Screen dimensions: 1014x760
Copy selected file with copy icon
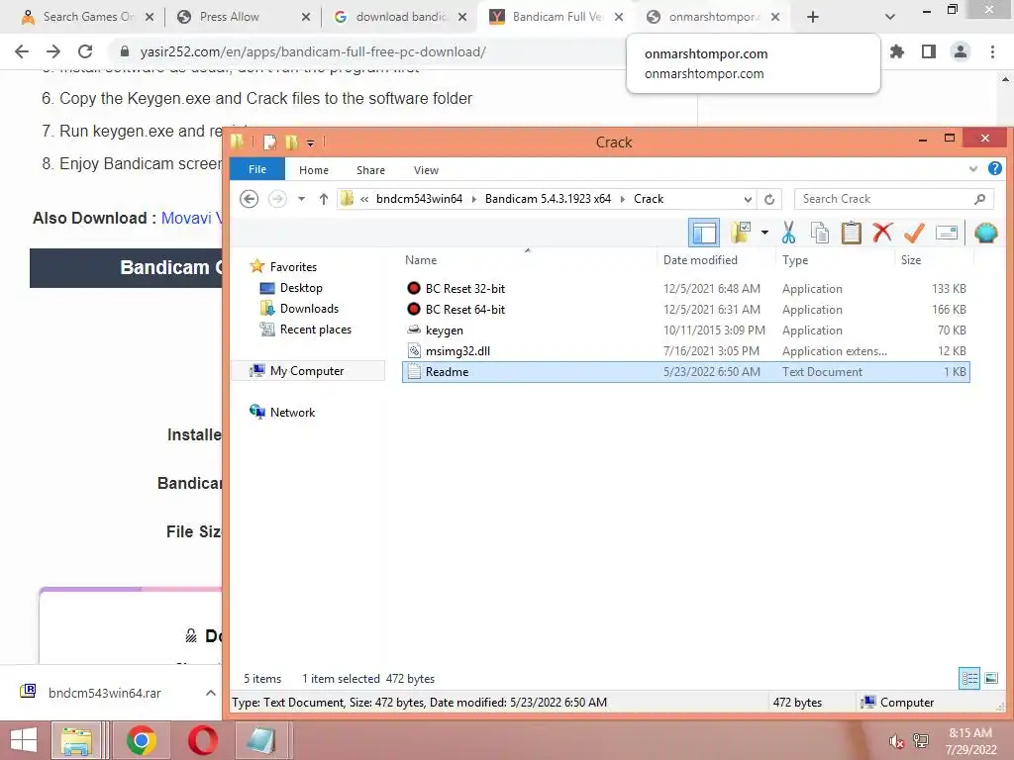pos(819,233)
